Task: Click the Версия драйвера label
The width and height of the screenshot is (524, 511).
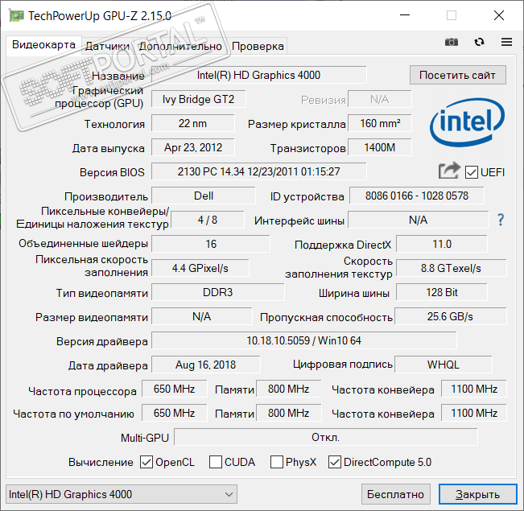Action: [102, 341]
